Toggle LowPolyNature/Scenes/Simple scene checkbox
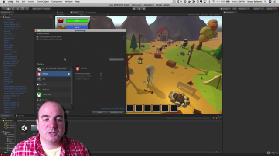The height and width of the screenshot is (156, 279). 37,39
